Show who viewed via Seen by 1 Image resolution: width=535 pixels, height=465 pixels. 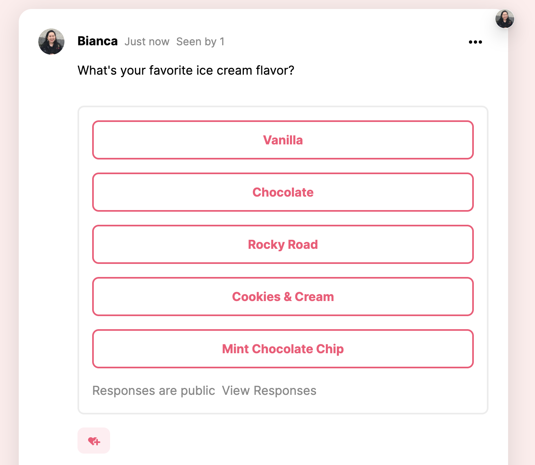[x=200, y=42]
